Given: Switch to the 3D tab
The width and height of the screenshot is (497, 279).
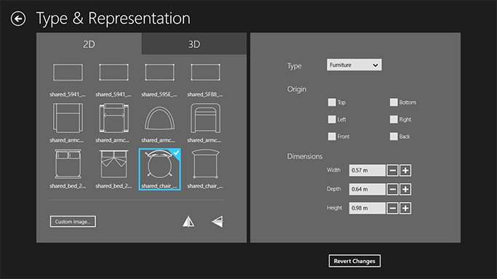Looking at the screenshot, I should click(194, 44).
